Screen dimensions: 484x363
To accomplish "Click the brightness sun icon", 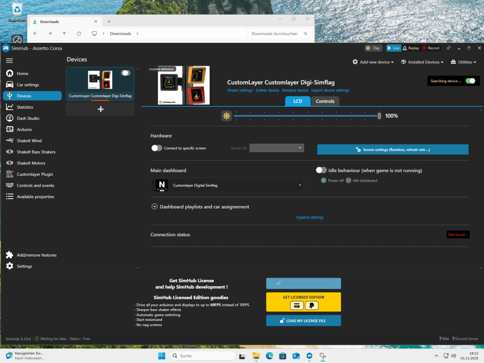I will [226, 116].
